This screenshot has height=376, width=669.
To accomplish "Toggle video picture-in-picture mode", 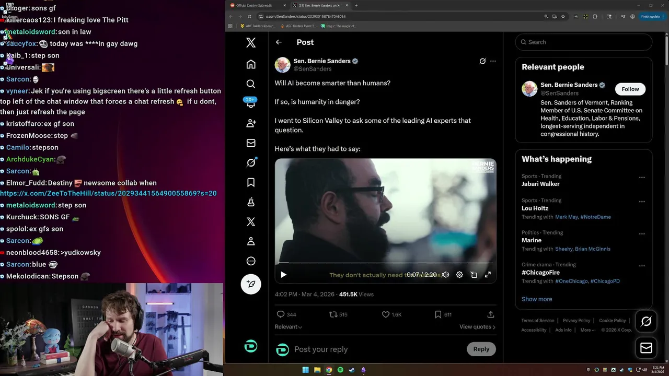I will click(x=474, y=275).
